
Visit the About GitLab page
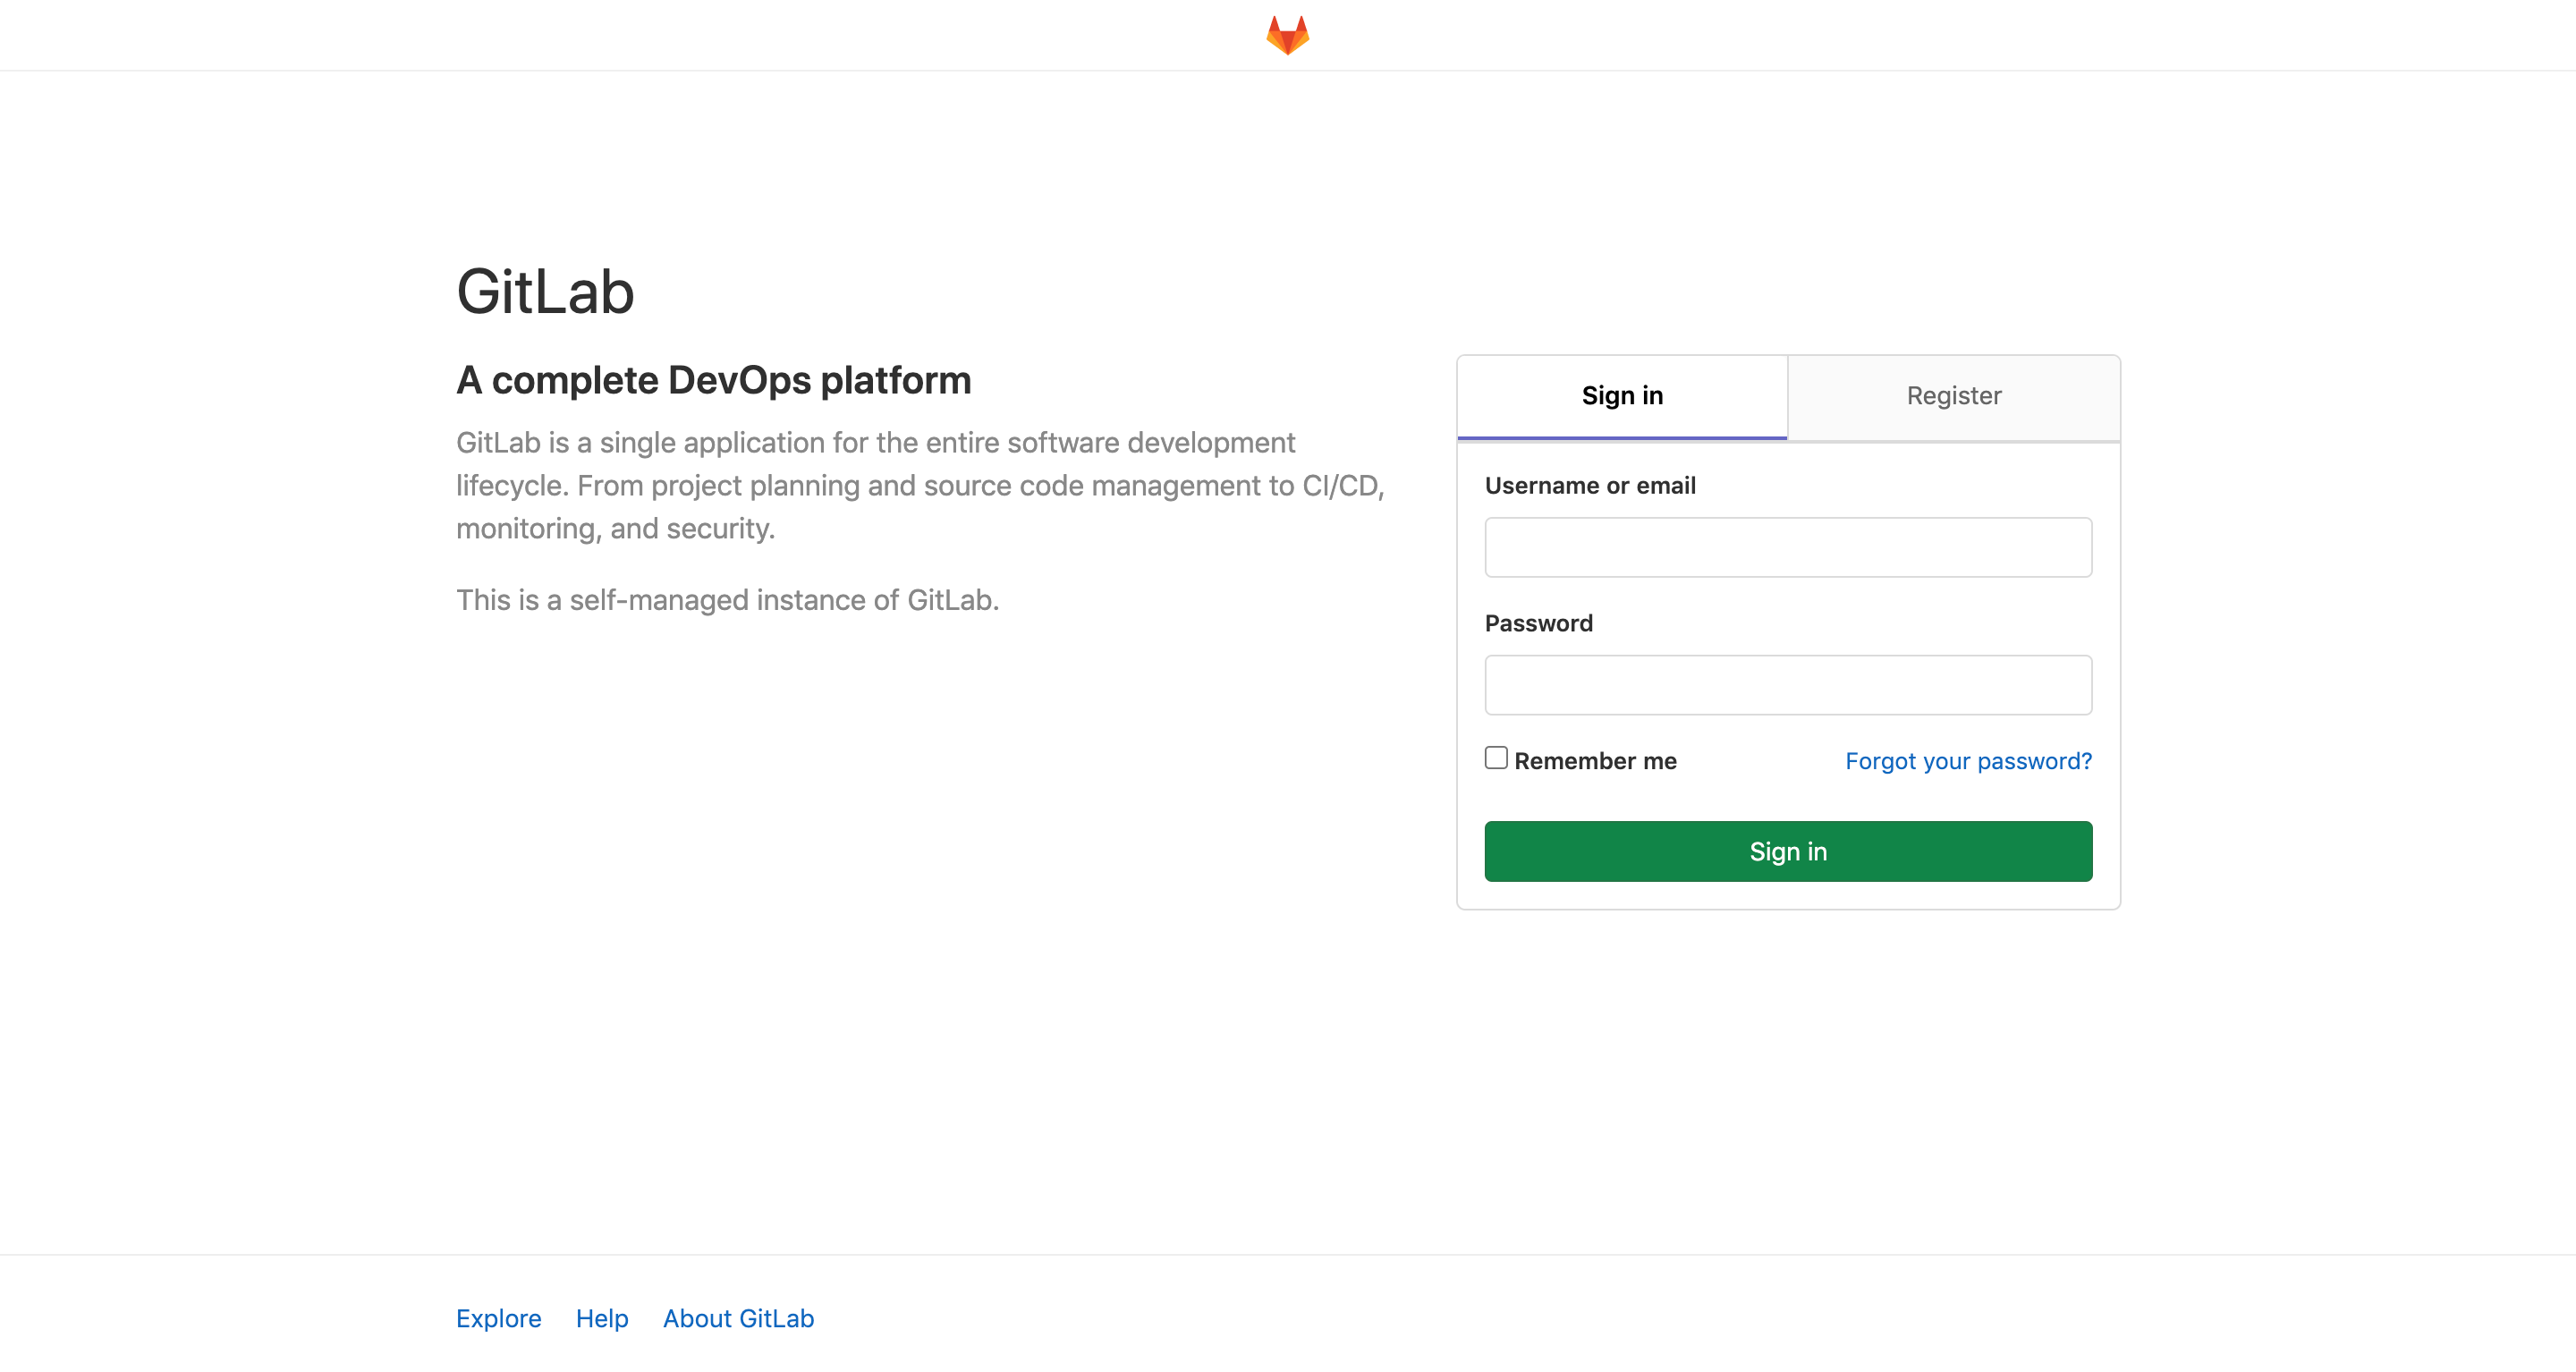(x=738, y=1318)
